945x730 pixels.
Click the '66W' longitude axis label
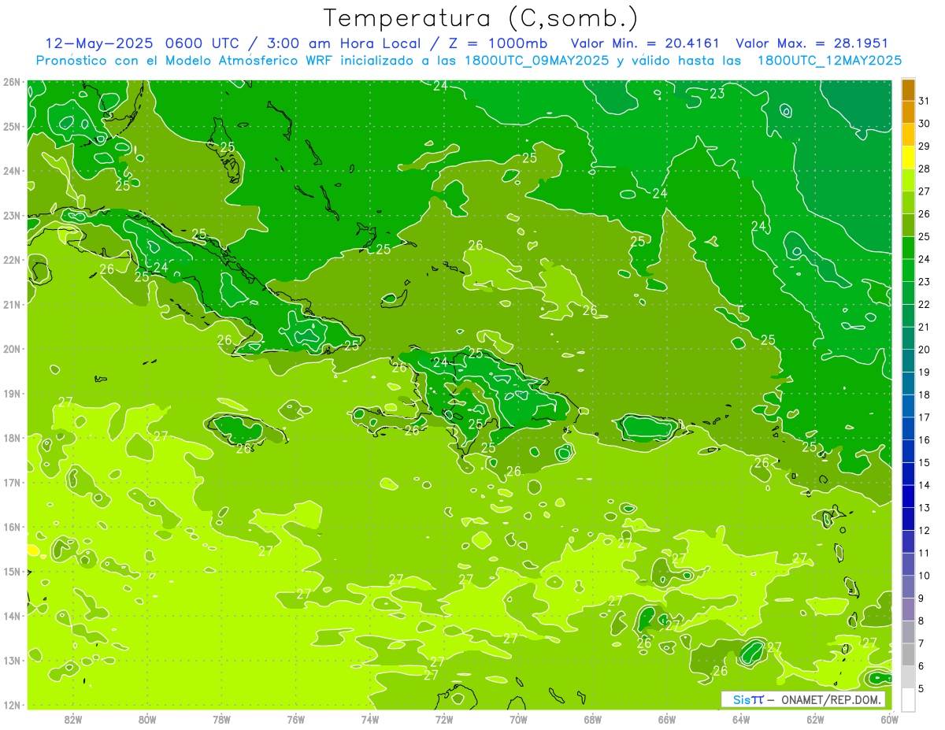point(667,719)
